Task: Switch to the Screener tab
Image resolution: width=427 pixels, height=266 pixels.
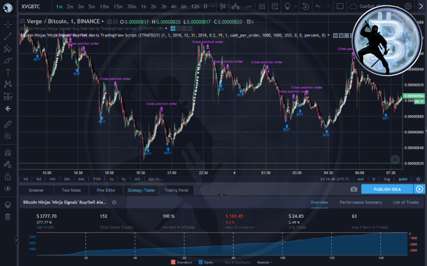Action: [36, 190]
